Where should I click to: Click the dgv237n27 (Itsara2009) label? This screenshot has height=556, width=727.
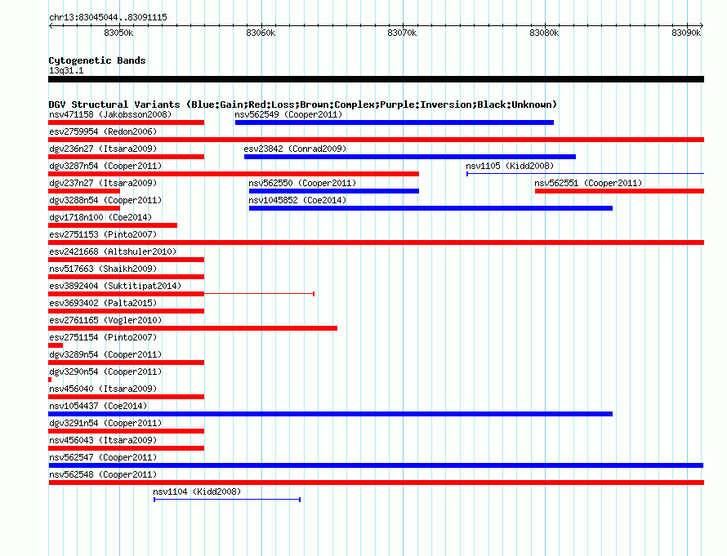click(x=103, y=183)
